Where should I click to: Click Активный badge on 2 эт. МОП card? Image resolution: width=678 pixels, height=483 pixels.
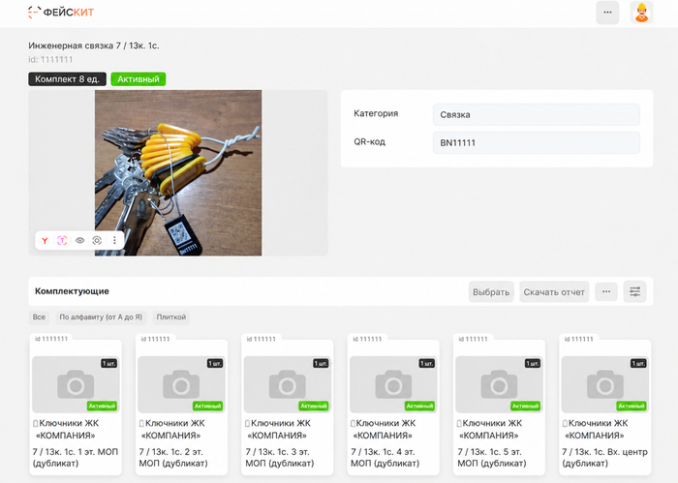click(x=207, y=406)
